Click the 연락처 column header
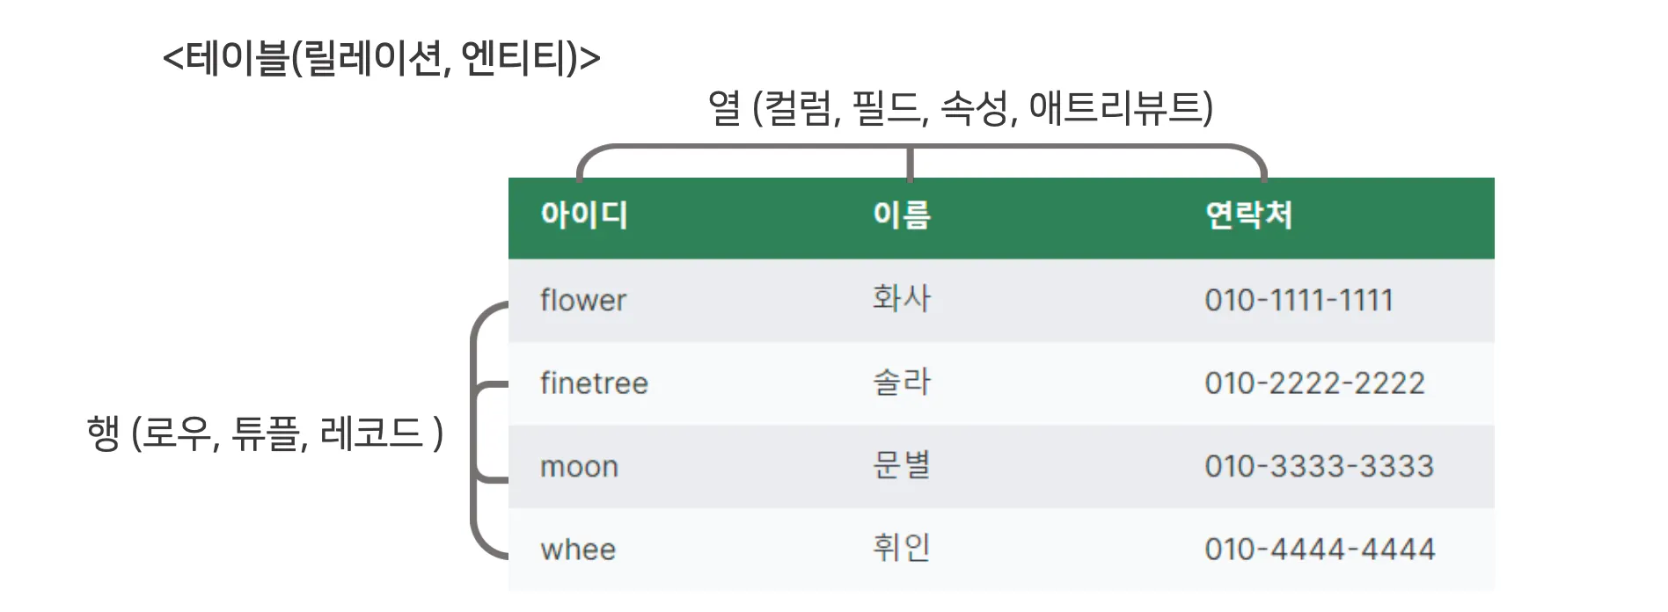This screenshot has width=1668, height=612. (1248, 215)
